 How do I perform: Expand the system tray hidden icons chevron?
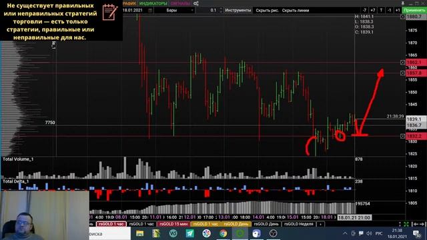345,233
